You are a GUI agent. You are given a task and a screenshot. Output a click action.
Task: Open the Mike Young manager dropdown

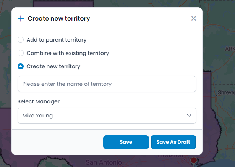coord(107,116)
